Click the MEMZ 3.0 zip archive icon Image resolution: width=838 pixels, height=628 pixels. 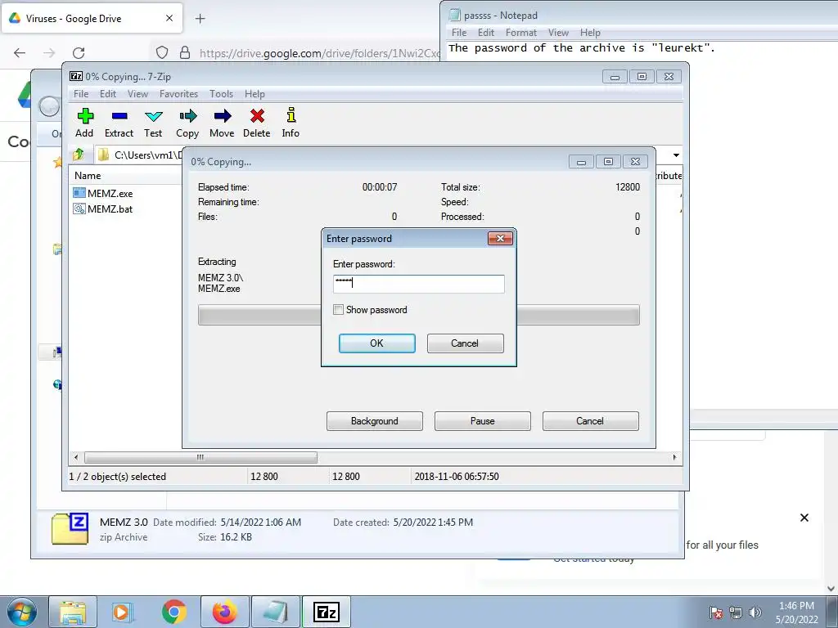70,529
